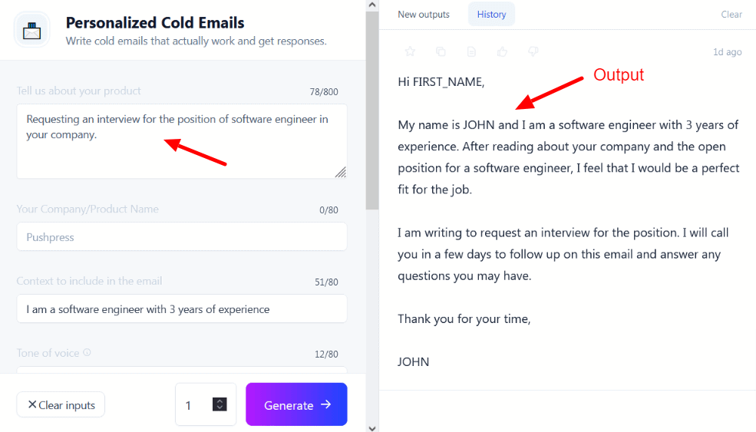Copy the generated email with the copy icon
This screenshot has width=756, height=432.
coord(441,51)
